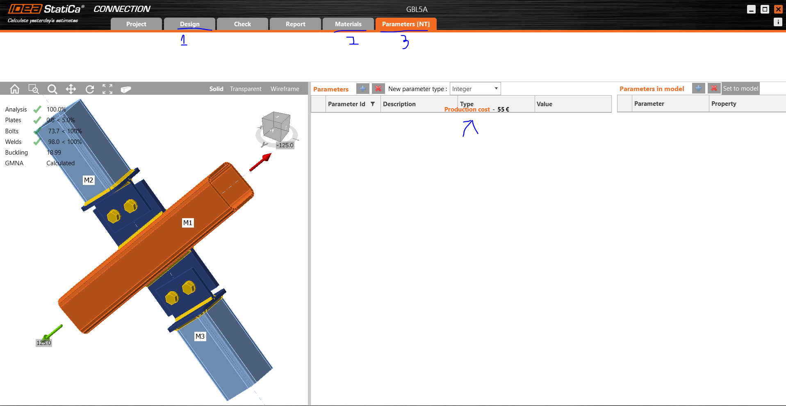Click the Production cost link
Viewport: 786px width, 406px height.
click(467, 109)
